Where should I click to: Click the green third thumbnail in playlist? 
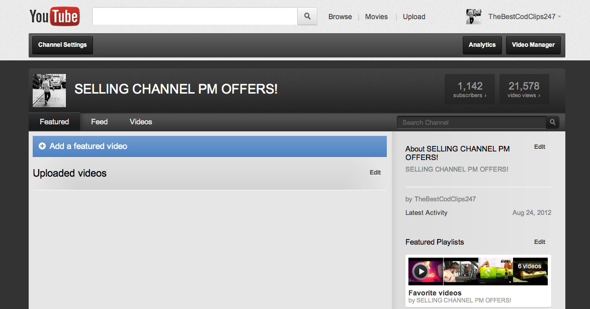click(x=495, y=271)
